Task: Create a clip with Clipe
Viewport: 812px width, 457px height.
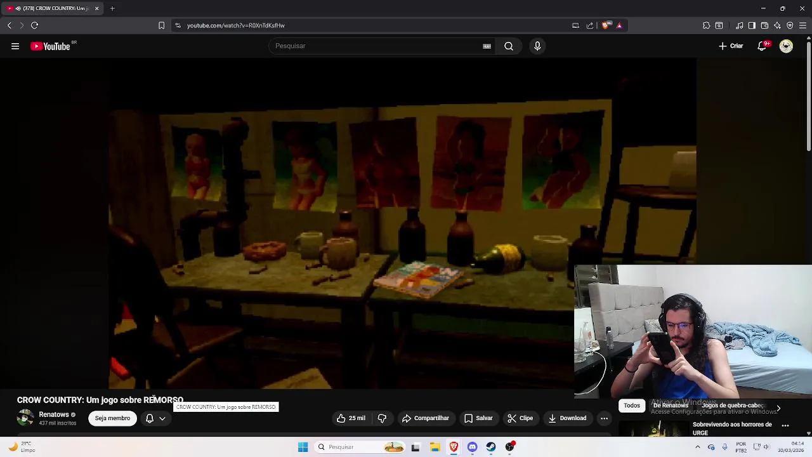Action: pyautogui.click(x=520, y=418)
